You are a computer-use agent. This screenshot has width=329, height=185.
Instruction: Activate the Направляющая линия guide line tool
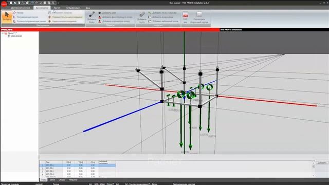(25, 17)
